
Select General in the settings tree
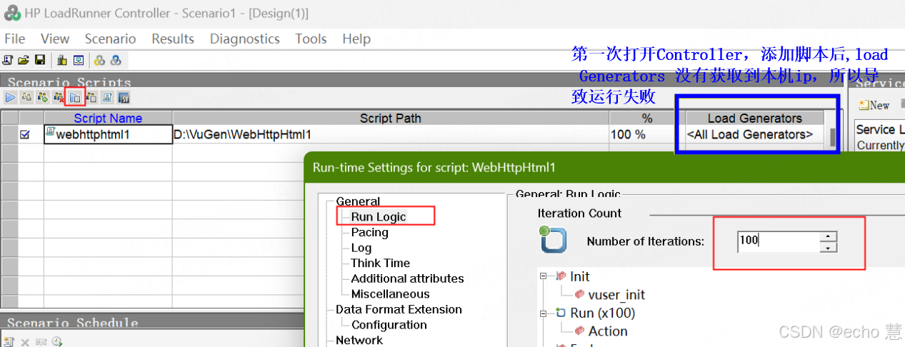tap(358, 201)
